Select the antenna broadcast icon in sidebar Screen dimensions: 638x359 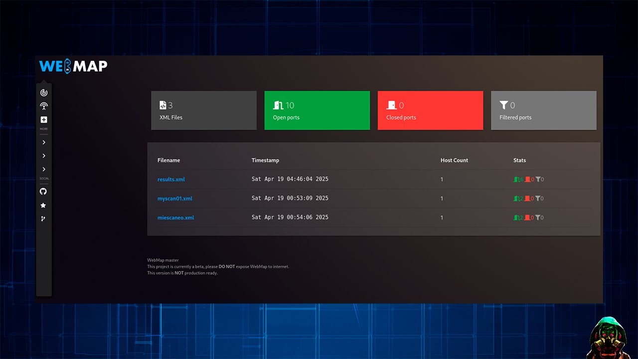click(x=44, y=106)
